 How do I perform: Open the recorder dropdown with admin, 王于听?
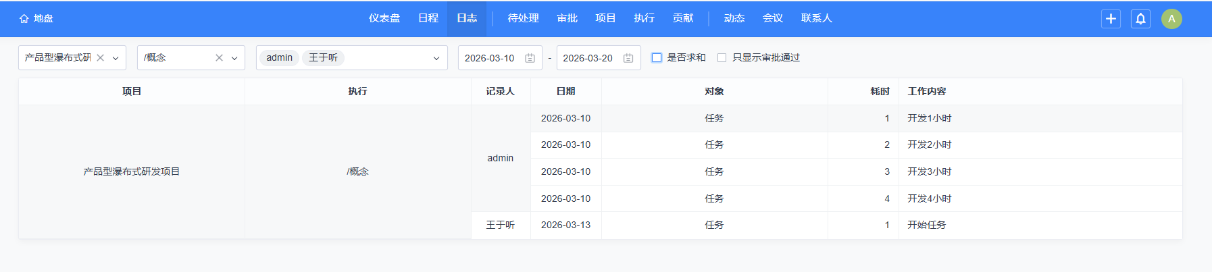(436, 58)
